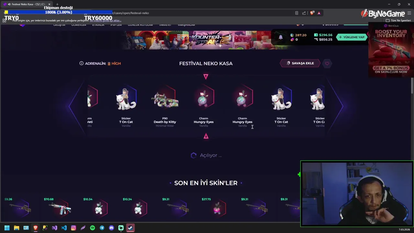Click the share page icon in the address bar
This screenshot has height=233, width=414.
pos(304,13)
